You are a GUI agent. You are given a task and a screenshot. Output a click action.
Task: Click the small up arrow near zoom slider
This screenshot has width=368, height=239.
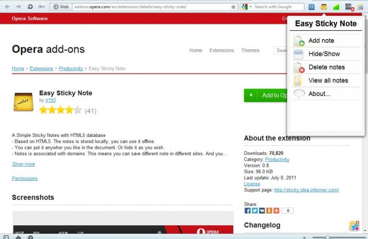tap(304, 237)
